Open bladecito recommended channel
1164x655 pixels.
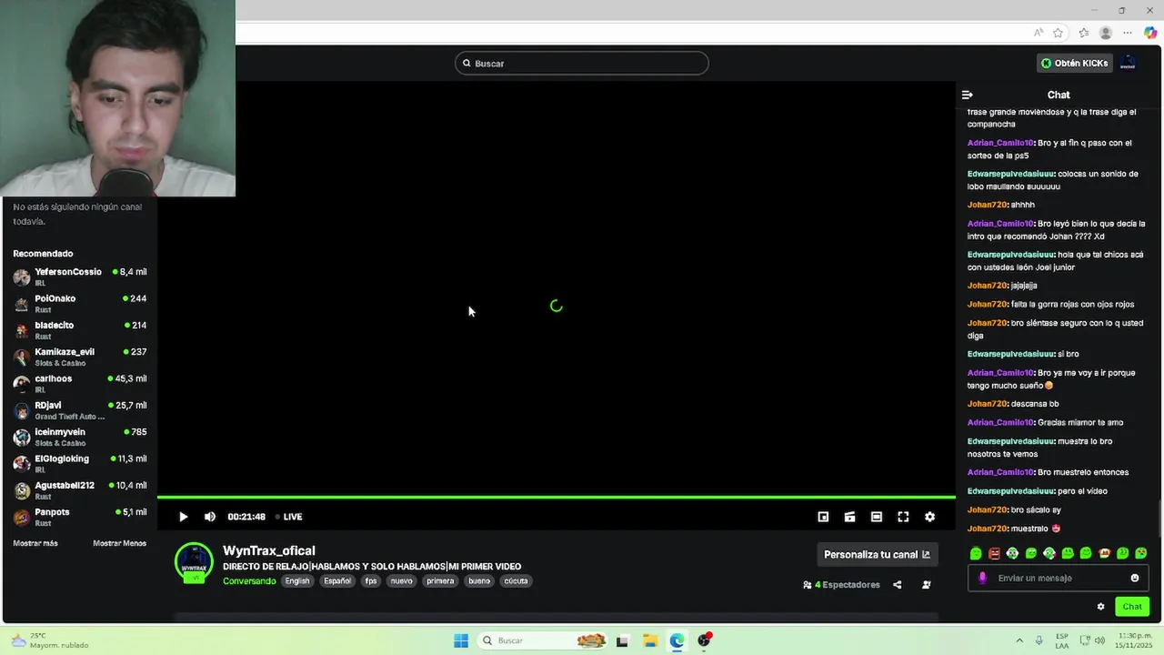point(80,329)
